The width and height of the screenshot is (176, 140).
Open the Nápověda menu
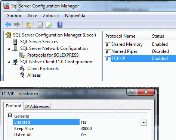(x=75, y=16)
